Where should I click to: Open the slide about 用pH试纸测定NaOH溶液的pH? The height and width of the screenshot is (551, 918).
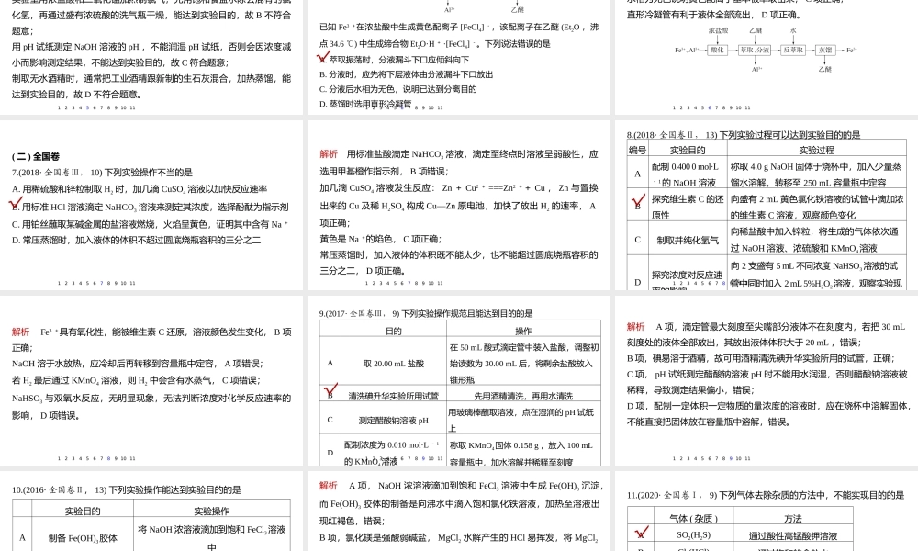click(151, 57)
